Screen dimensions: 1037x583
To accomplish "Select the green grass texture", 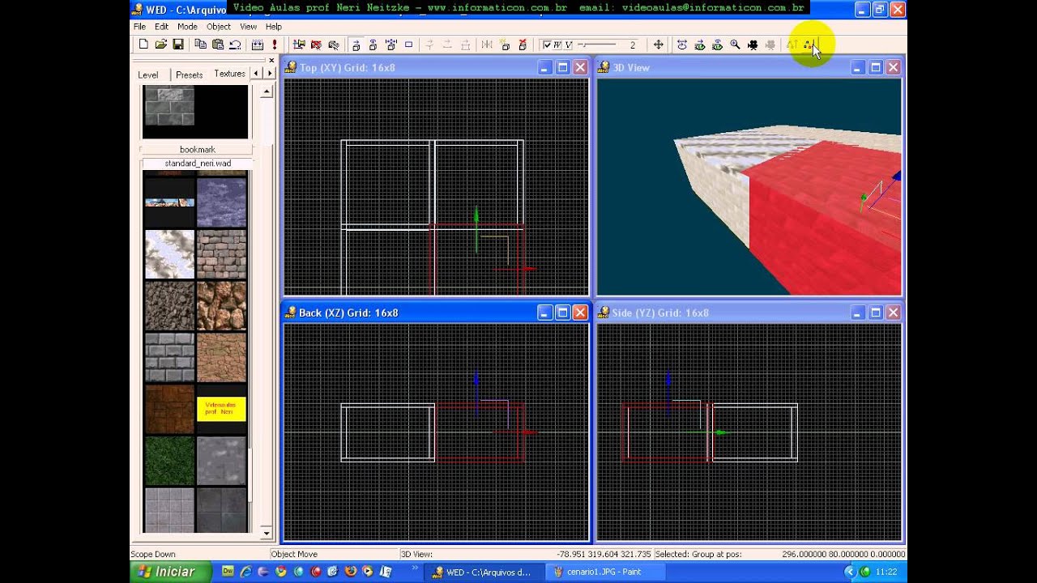I will (170, 461).
